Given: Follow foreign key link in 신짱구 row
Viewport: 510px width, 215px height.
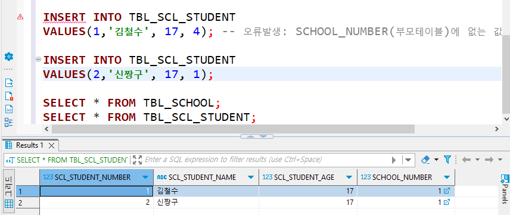Looking at the screenshot, I should [x=447, y=202].
